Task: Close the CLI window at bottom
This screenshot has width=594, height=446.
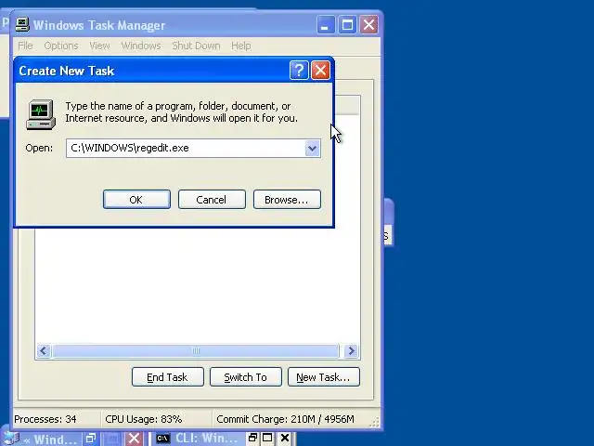Action: 285,438
